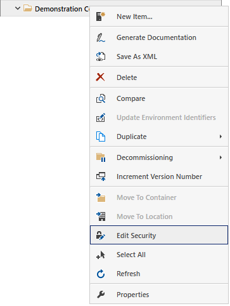Expand the Duplicate submenu arrow
This screenshot has width=230, height=306.
tap(220, 136)
